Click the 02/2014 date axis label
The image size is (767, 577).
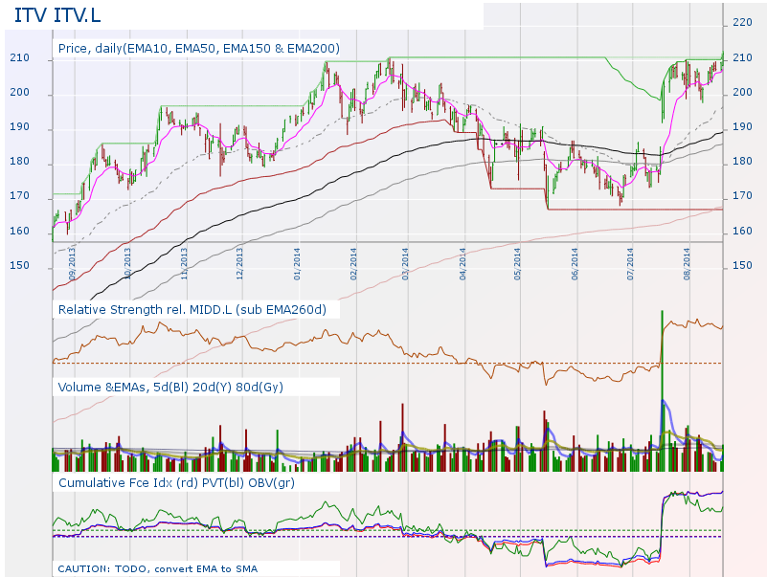[353, 264]
